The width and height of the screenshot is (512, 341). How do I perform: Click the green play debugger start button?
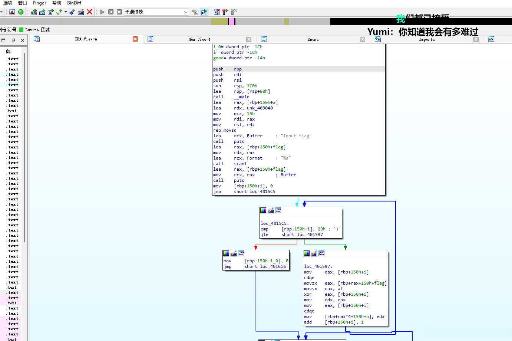pos(102,12)
